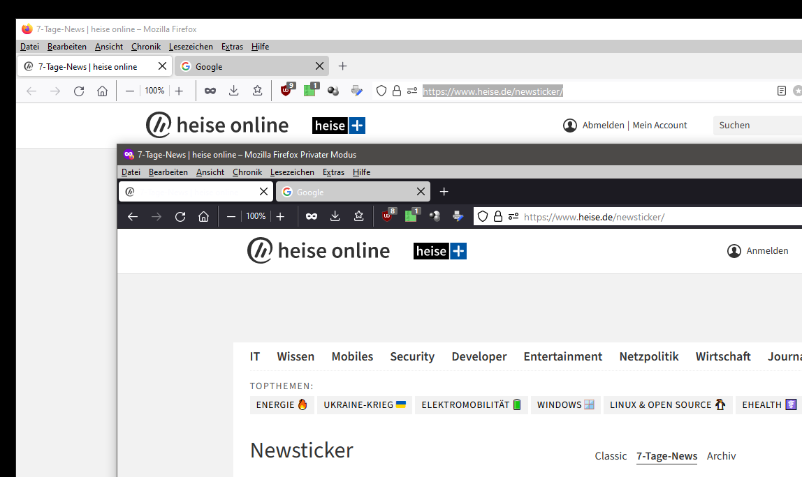Click uBlock Origin icon in private window
This screenshot has height=477, width=802.
(388, 216)
